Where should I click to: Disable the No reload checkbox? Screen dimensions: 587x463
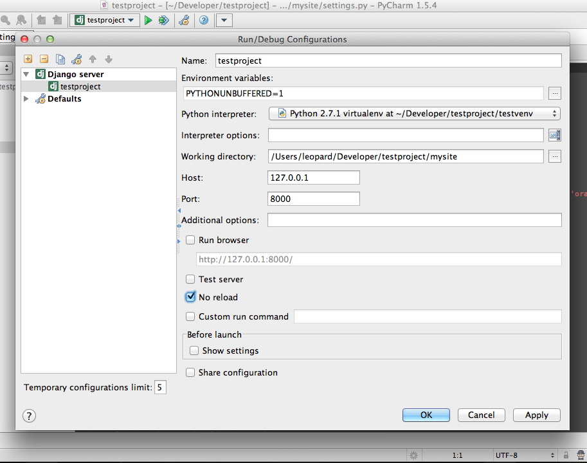[190, 296]
